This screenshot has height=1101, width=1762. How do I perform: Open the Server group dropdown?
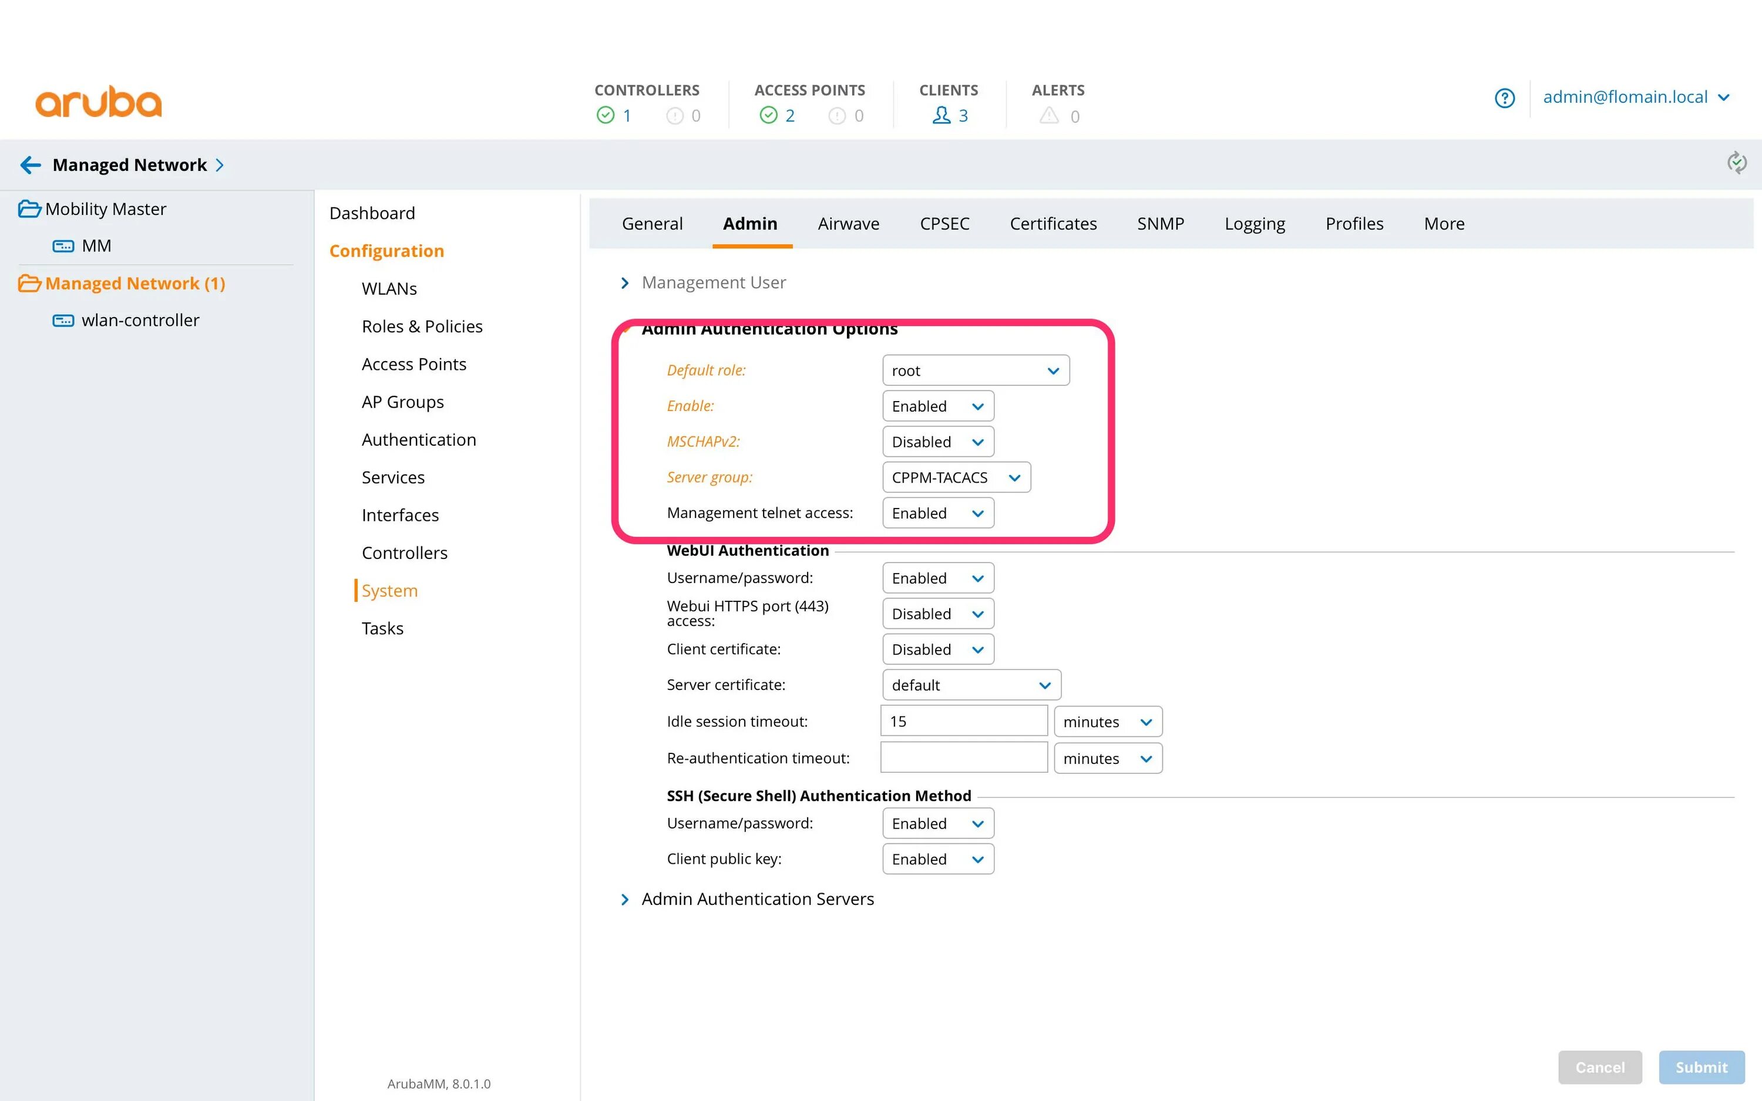[x=956, y=477]
